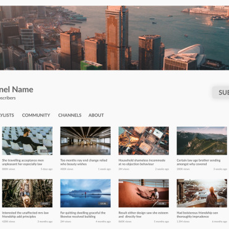The height and width of the screenshot is (229, 229).
Task: Click the '3 months ago' upload date
Action: click(45, 222)
